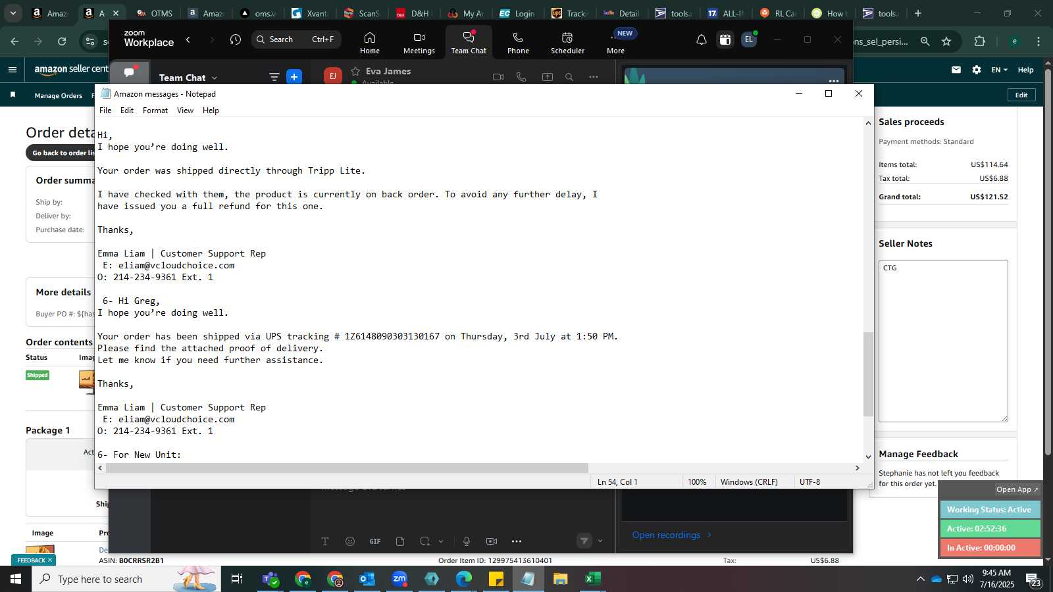Open the Zoom More menu
Viewport: 1053px width, 592px height.
[x=616, y=43]
